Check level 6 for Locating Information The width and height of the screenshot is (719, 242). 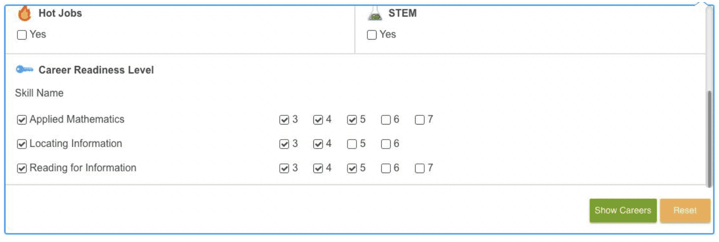pyautogui.click(x=386, y=144)
